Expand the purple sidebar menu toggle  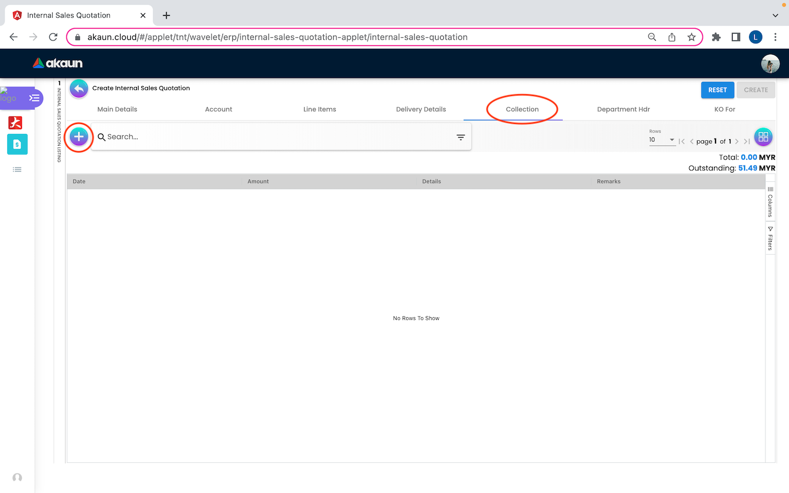tap(35, 98)
